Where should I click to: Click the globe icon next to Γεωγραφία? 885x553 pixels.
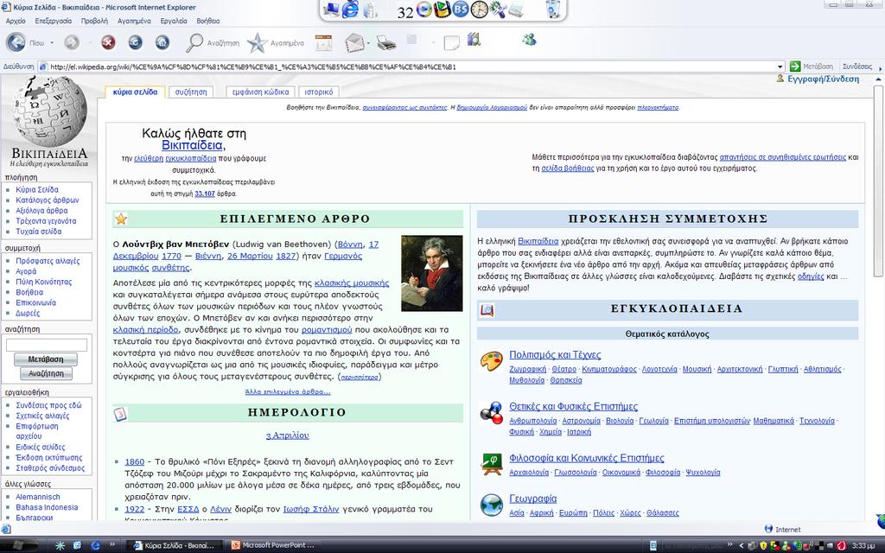click(492, 505)
